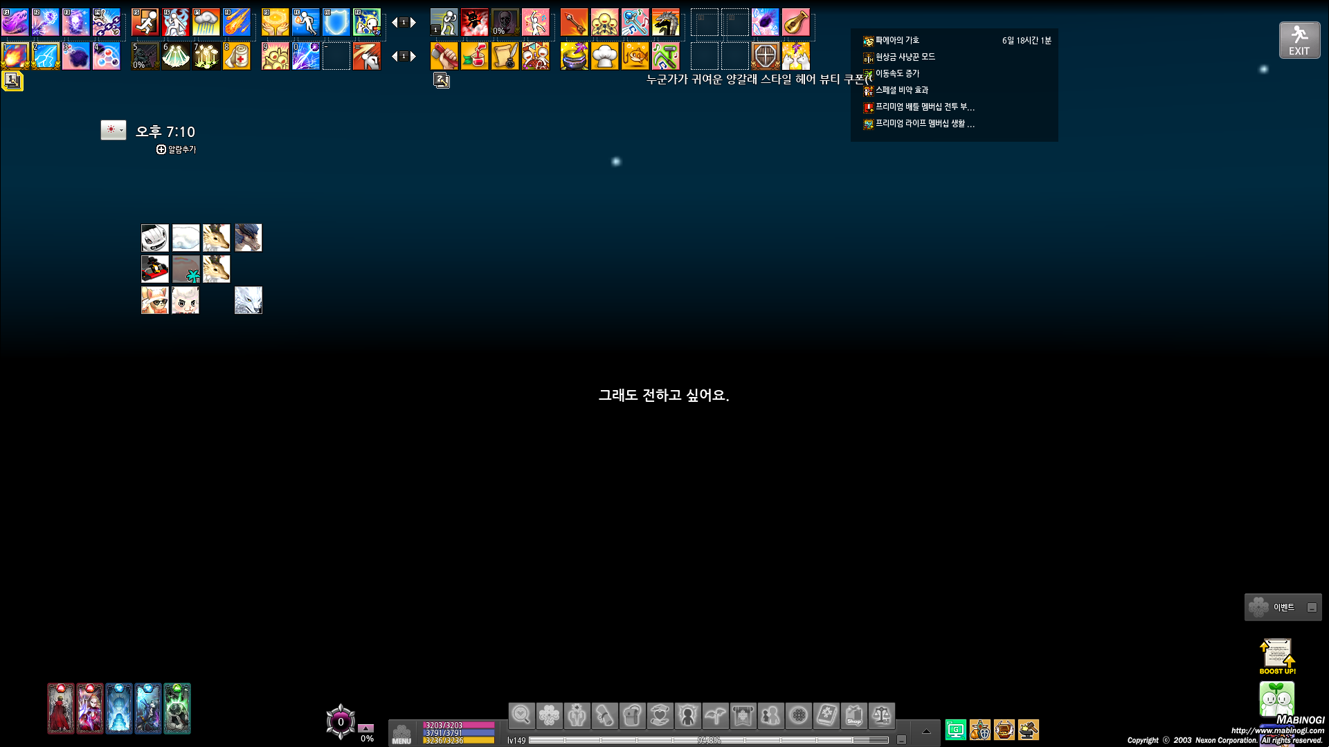1329x747 pixels.
Task: Expand bottom menu with up arrow
Action: 926,731
